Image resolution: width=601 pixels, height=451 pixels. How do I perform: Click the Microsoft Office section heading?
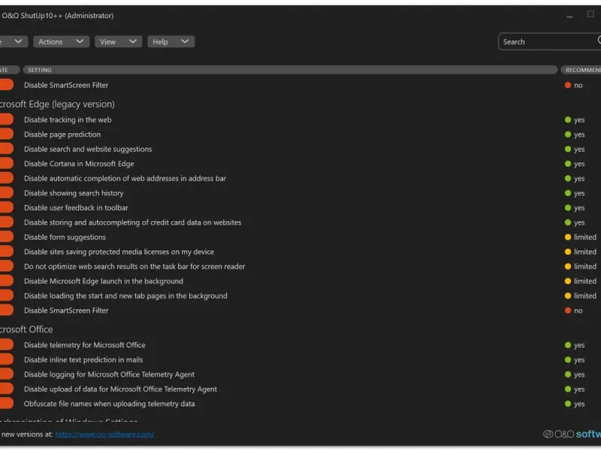pyautogui.click(x=26, y=329)
